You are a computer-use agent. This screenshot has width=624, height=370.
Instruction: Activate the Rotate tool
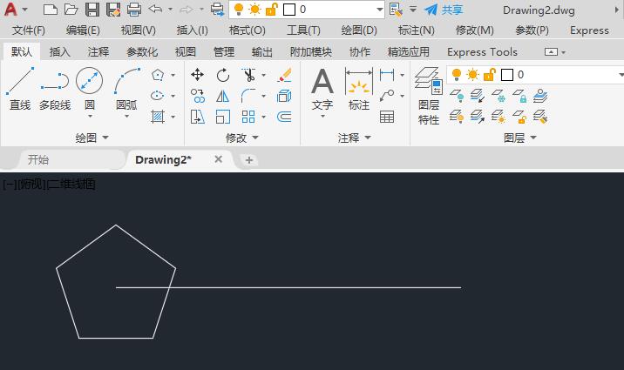pyautogui.click(x=223, y=75)
